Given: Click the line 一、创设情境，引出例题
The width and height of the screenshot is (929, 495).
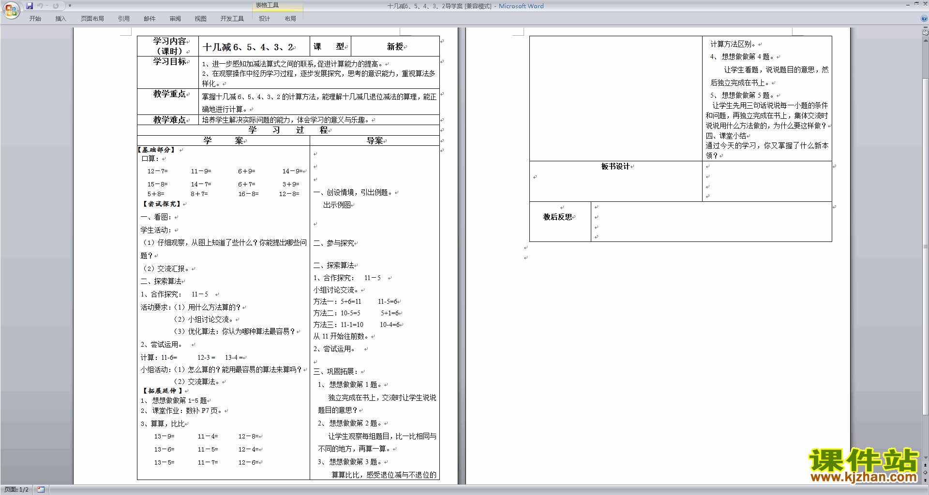Looking at the screenshot, I should [x=354, y=192].
